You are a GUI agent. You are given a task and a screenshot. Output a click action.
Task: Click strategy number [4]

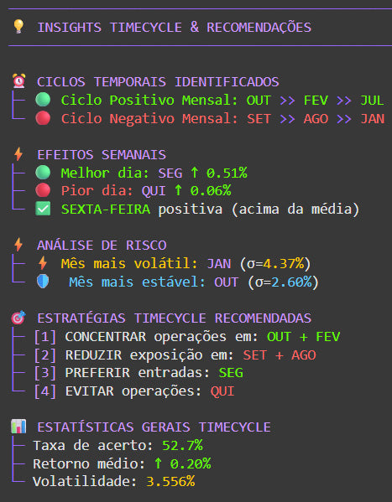click(x=45, y=391)
